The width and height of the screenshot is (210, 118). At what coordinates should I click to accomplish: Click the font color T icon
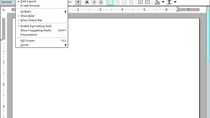coord(169,2)
